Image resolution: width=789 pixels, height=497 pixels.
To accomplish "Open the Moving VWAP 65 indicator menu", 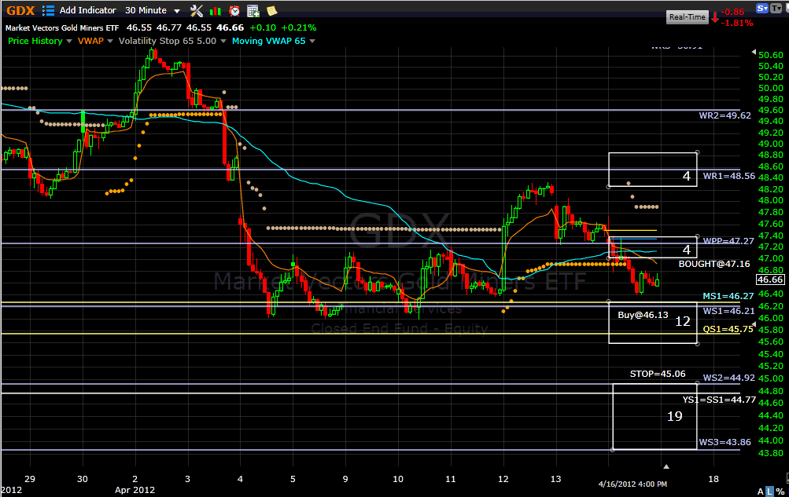I will click(x=273, y=41).
